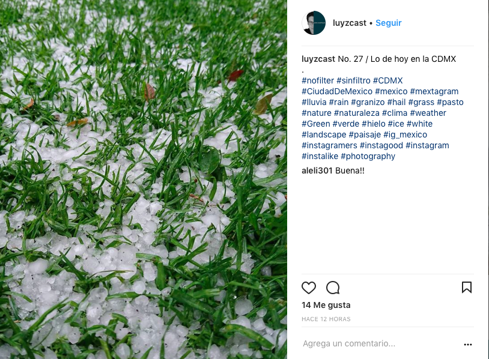Click the hail on grass photo
The width and height of the screenshot is (489, 359).
(x=144, y=179)
